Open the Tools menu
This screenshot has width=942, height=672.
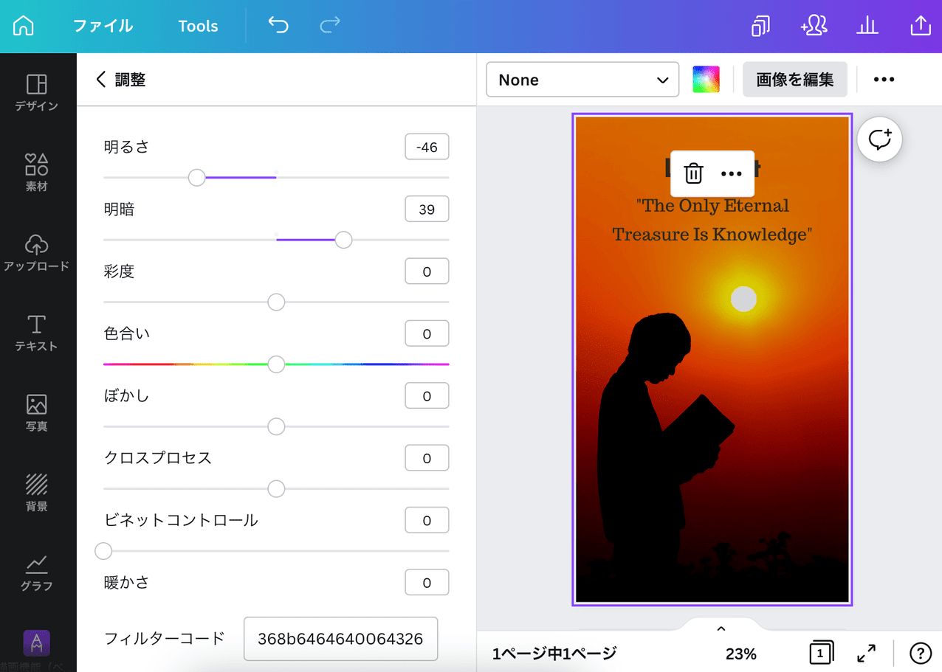point(197,26)
